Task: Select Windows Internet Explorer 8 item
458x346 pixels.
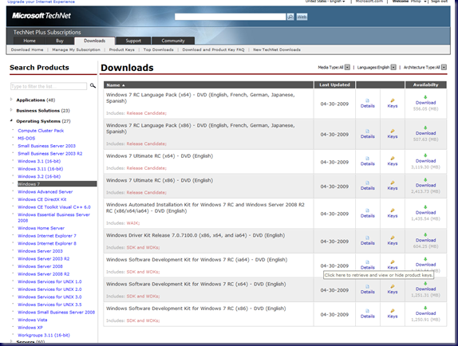Action: 47,243
